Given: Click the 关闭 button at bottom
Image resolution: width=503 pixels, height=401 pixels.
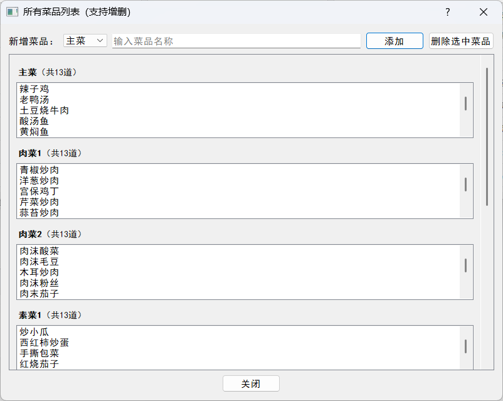Looking at the screenshot, I should (251, 383).
